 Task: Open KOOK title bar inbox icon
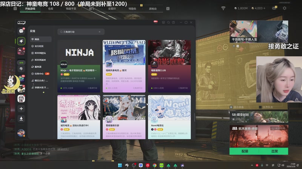coord(163,23)
